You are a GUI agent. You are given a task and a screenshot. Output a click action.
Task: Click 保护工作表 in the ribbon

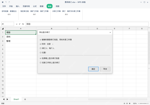coord(34,11)
